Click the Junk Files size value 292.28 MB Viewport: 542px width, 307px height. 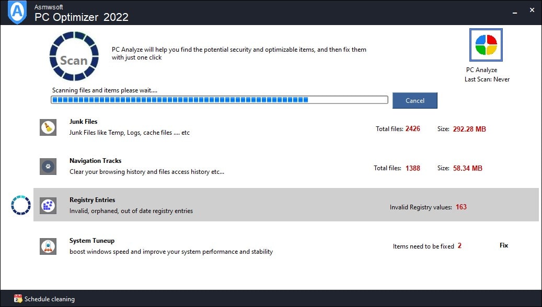[469, 129]
